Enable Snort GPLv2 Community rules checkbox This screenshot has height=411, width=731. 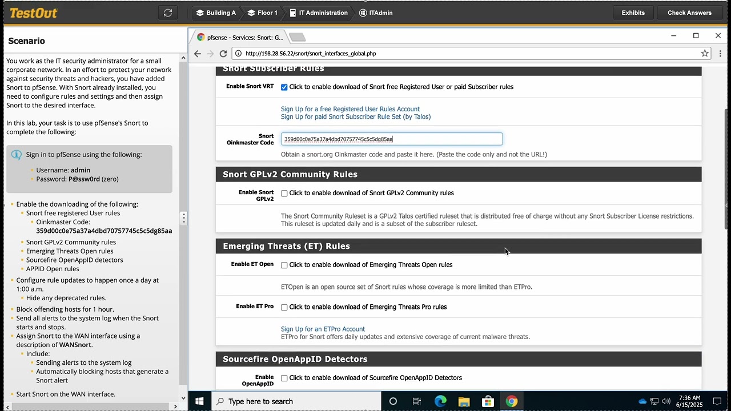tap(284, 194)
